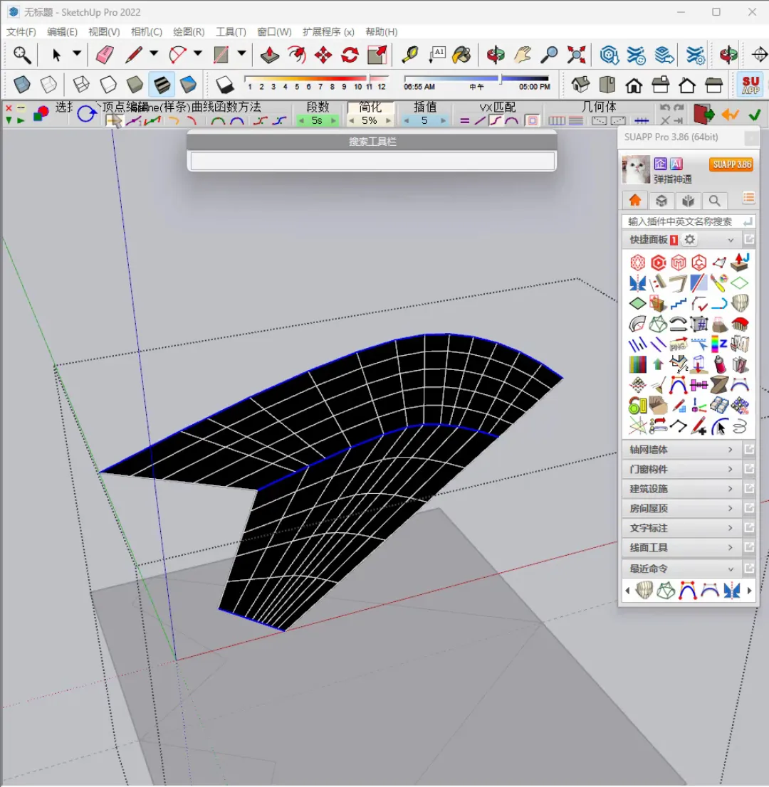Click the cat user avatar in SUAPP
The height and width of the screenshot is (787, 769).
point(636,169)
